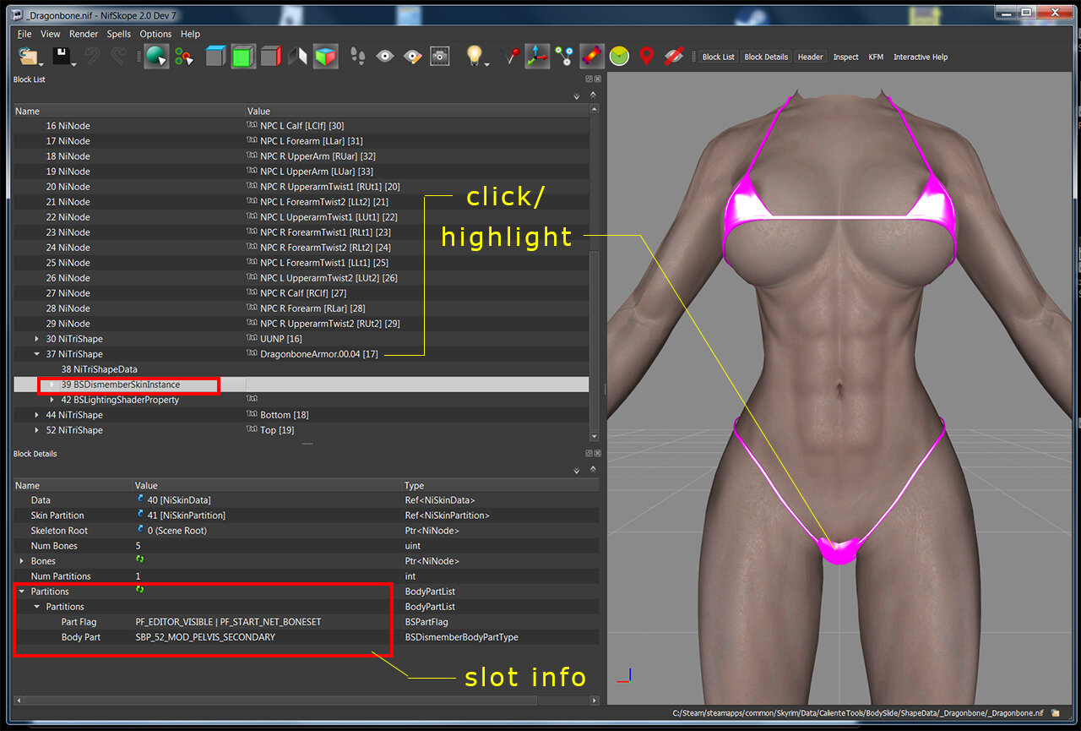Expand the 44 NiTriShape Bottom node

point(36,415)
